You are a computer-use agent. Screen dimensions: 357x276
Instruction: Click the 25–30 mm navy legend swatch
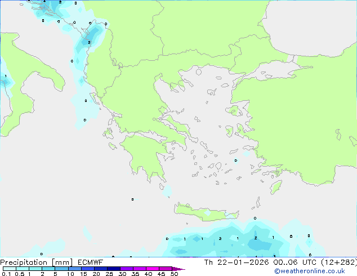coord(114,269)
